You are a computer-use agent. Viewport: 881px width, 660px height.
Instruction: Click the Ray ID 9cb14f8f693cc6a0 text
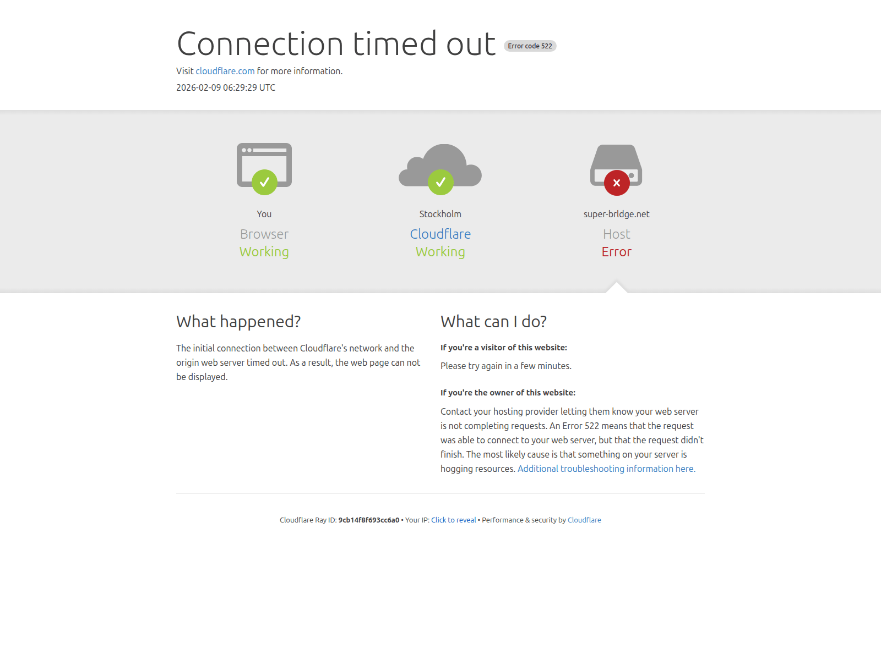click(369, 520)
